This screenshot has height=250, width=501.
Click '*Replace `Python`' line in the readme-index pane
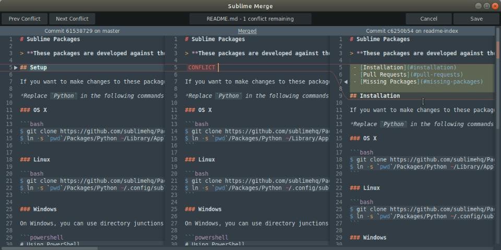pyautogui.click(x=422, y=124)
